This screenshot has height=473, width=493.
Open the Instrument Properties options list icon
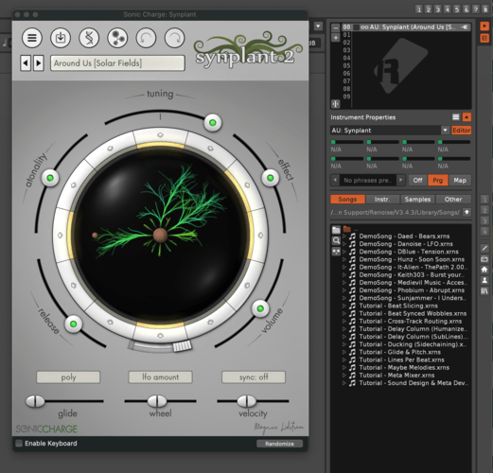(456, 117)
